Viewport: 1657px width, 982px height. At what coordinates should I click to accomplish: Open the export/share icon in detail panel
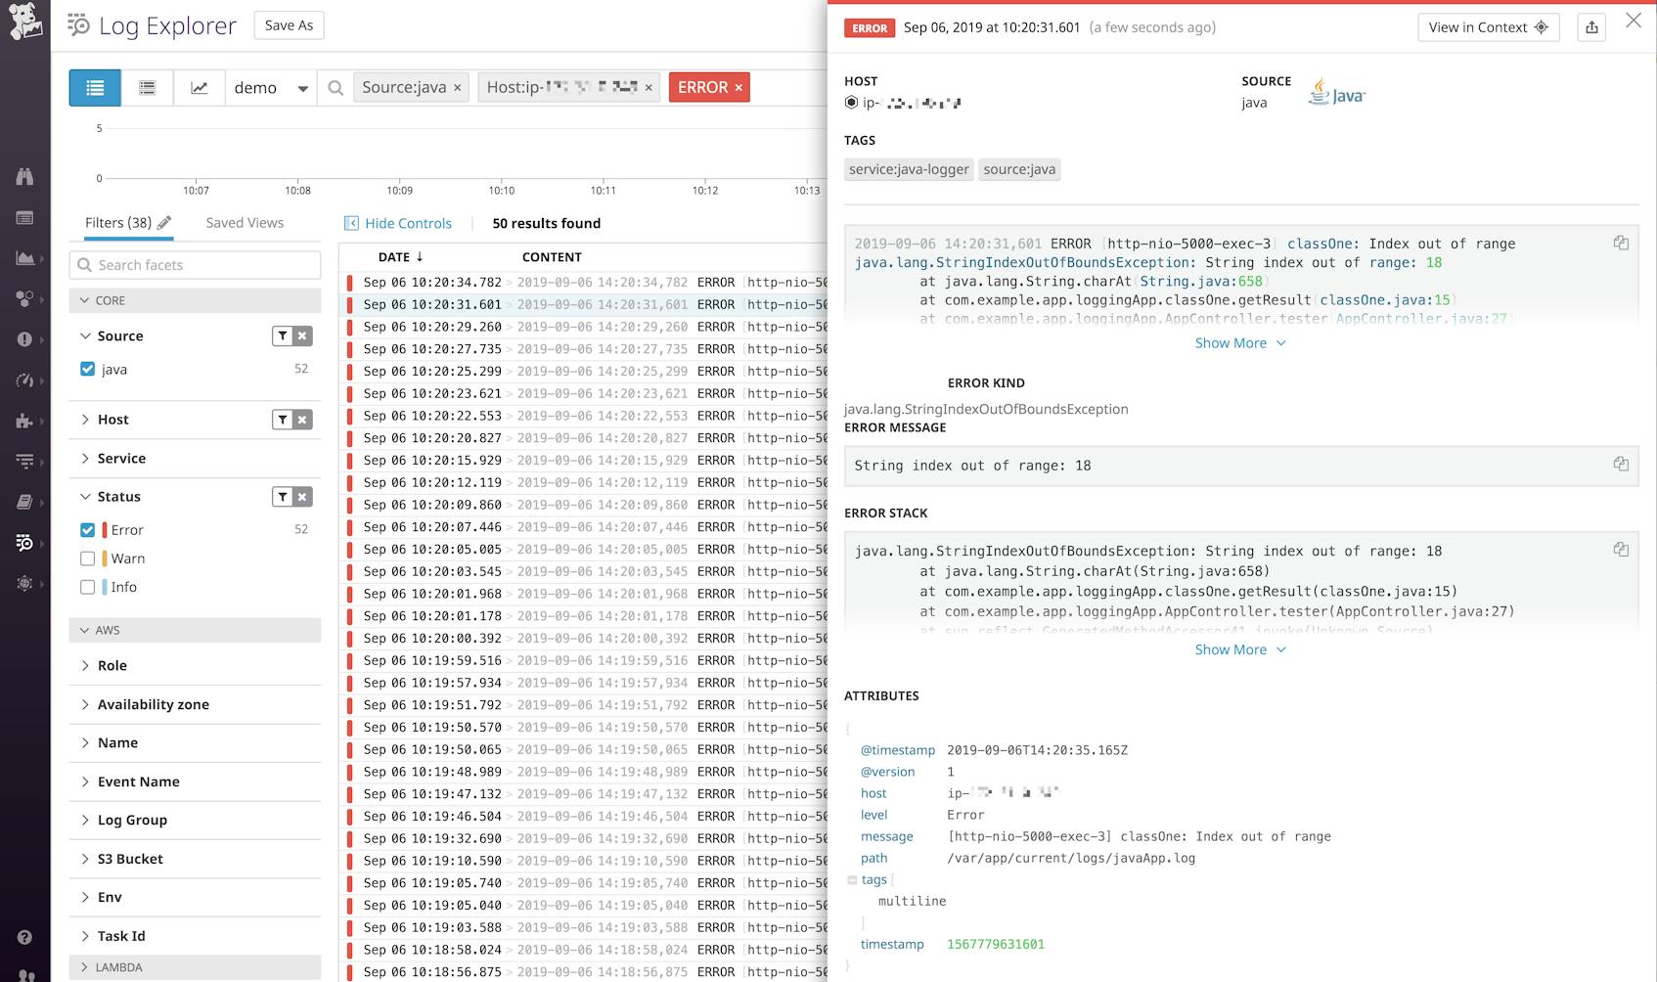[x=1590, y=27]
